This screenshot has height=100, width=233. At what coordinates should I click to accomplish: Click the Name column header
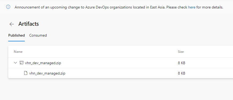[18, 52]
